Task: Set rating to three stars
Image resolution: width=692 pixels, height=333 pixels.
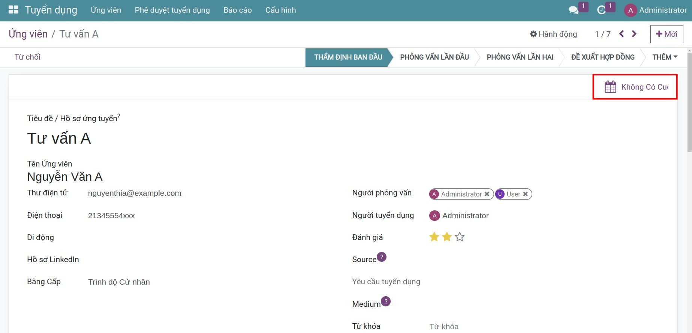Action: 460,237
